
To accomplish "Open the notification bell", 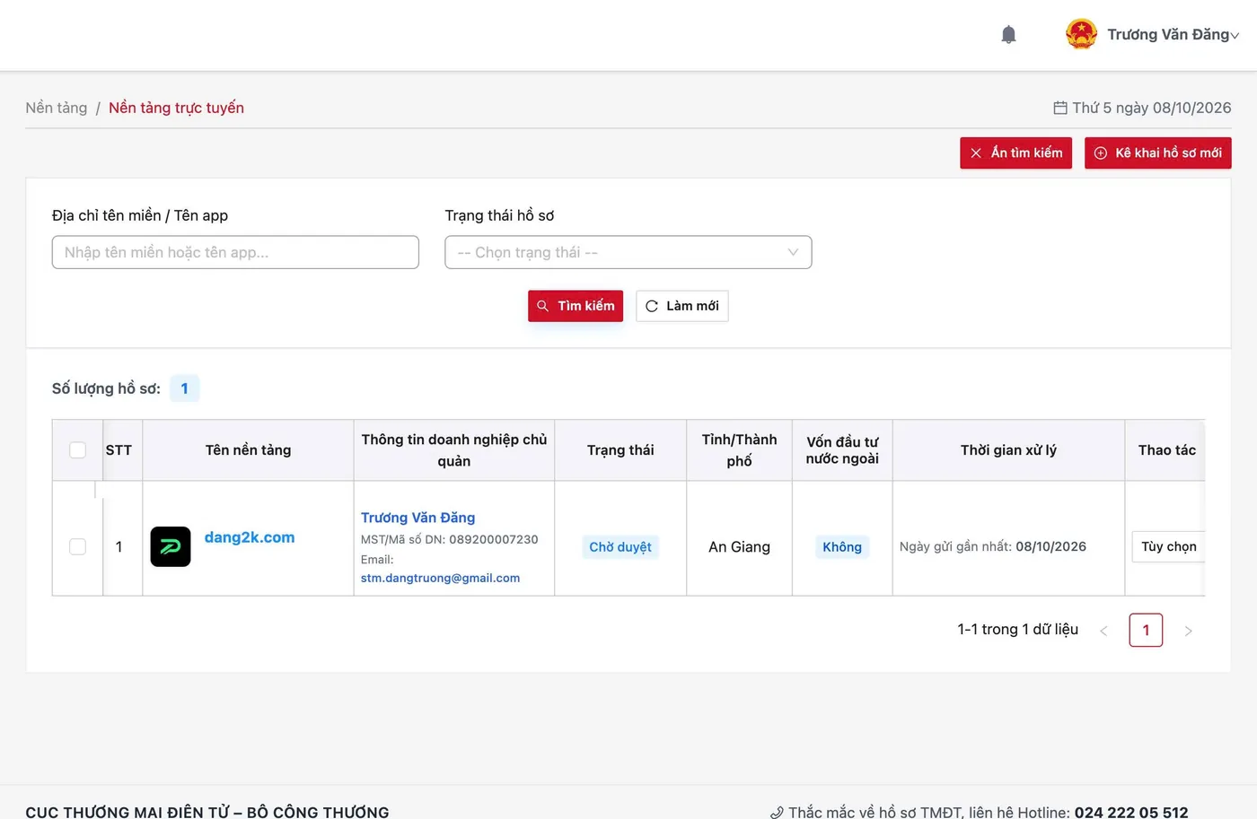I will 1008,35.
